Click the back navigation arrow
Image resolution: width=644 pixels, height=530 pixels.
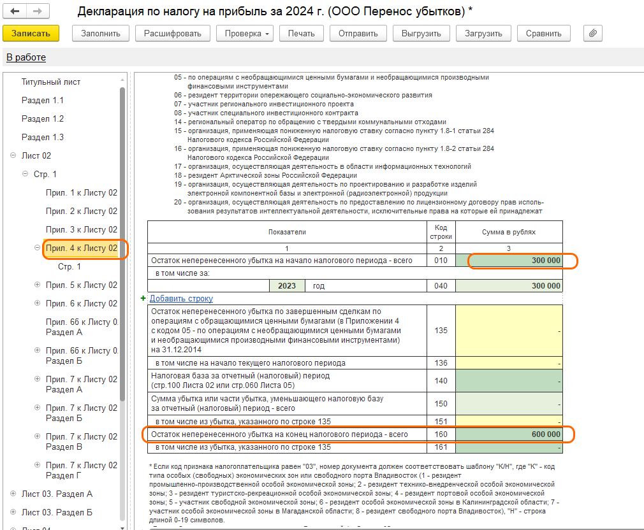15,11
